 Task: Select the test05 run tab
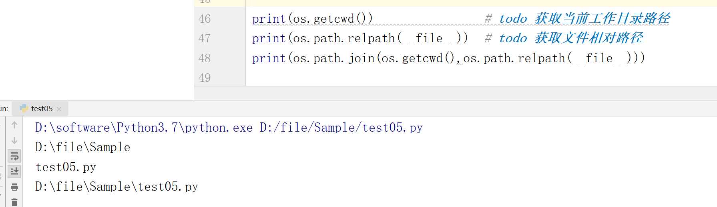(x=40, y=108)
